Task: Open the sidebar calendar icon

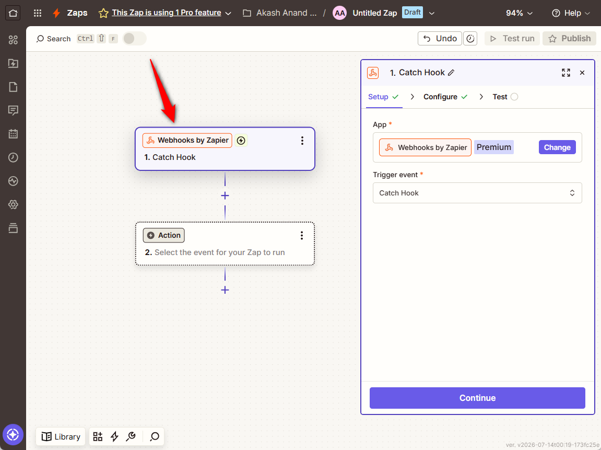Action: tap(13, 134)
